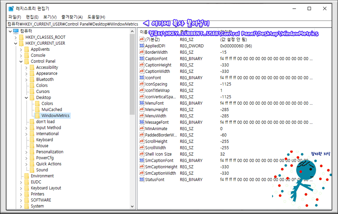Select the Quick Actions key

(48, 164)
